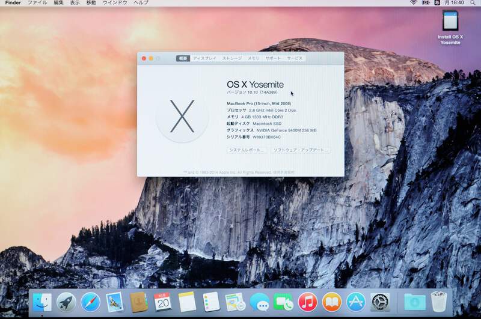Click the システムレポート button

point(247,150)
